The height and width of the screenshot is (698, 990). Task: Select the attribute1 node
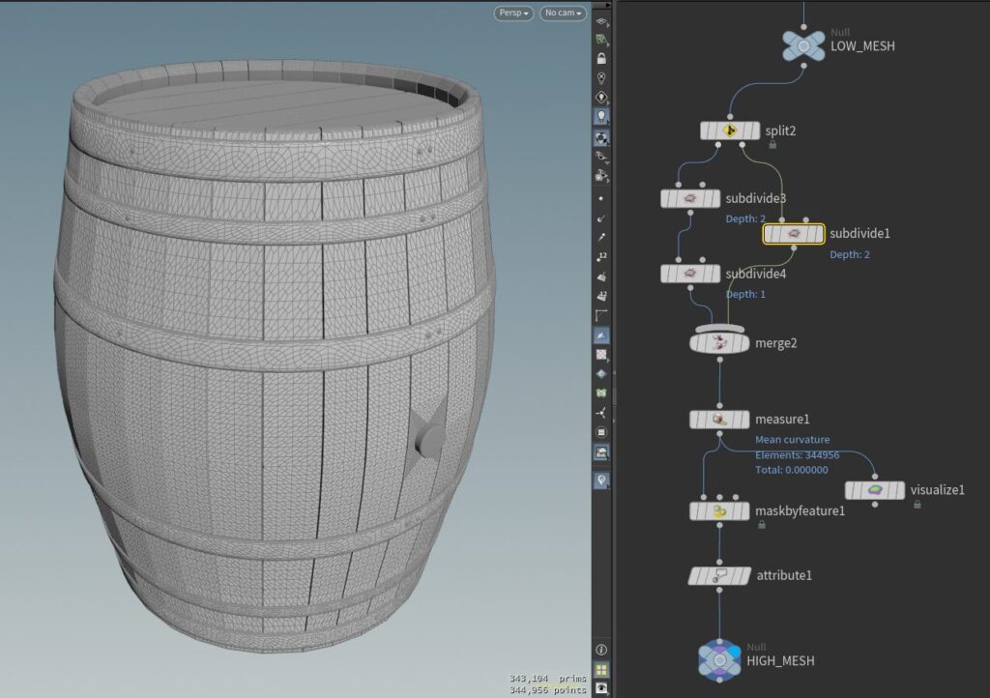click(720, 575)
